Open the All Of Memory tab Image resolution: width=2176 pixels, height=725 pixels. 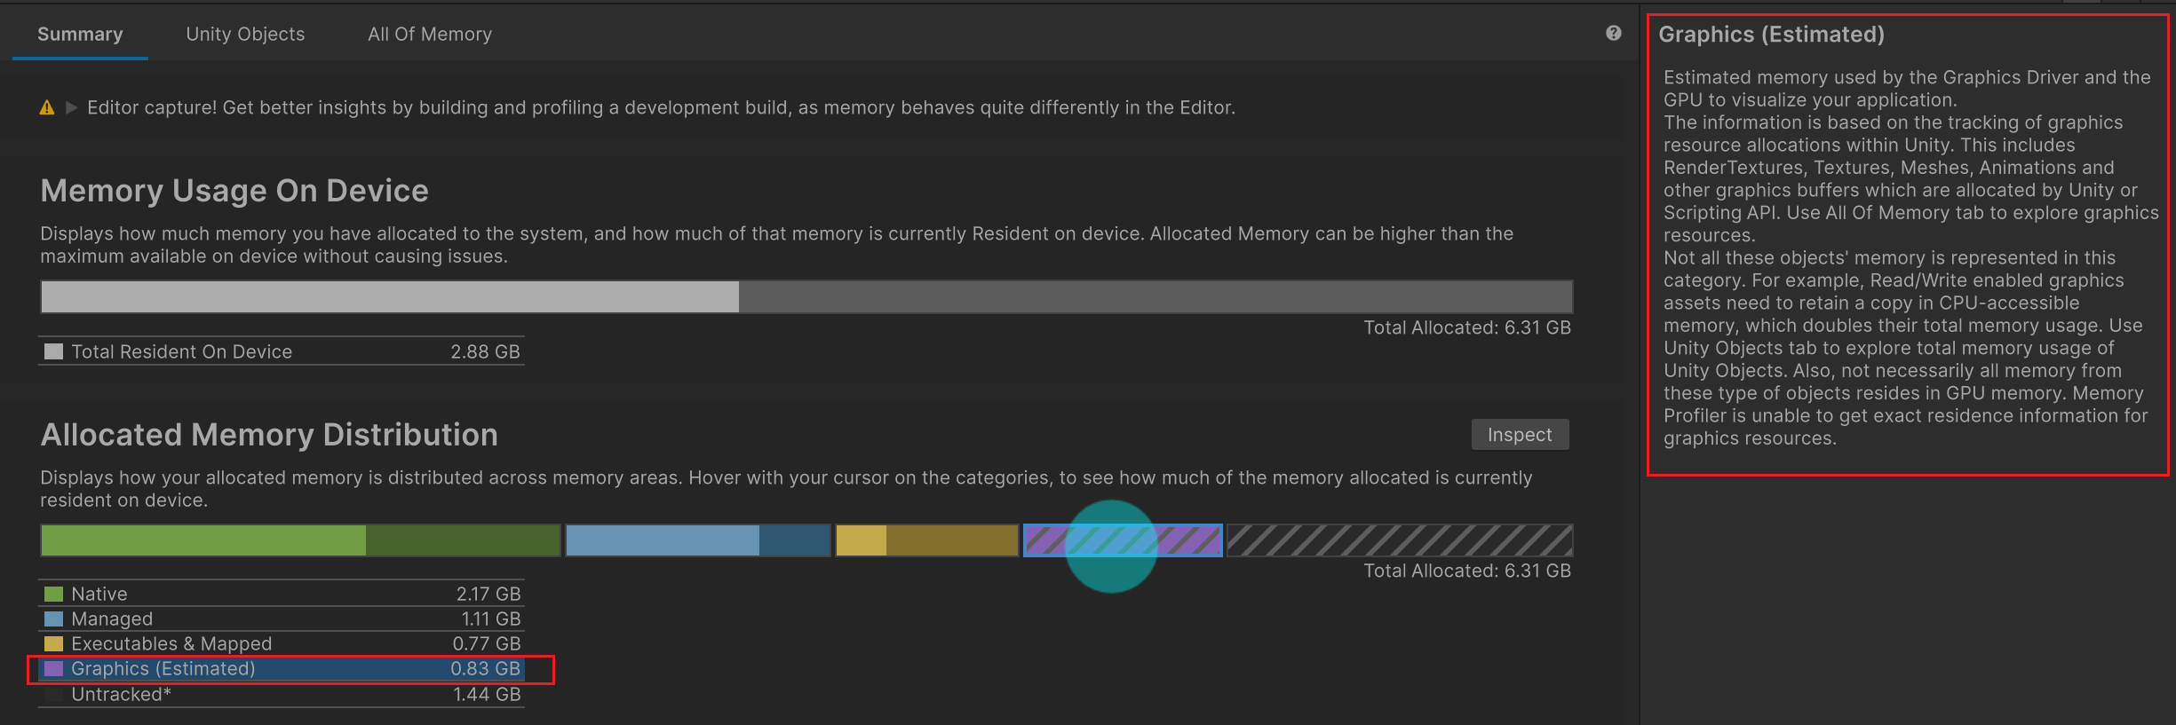430,35
